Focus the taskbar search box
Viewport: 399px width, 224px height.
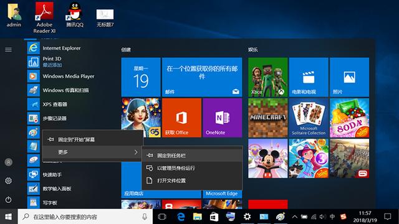pos(85,217)
